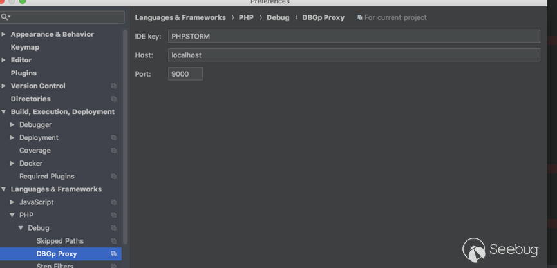Click project-level icon next to Directories
Viewport: 557px width, 268px height.
(x=114, y=99)
